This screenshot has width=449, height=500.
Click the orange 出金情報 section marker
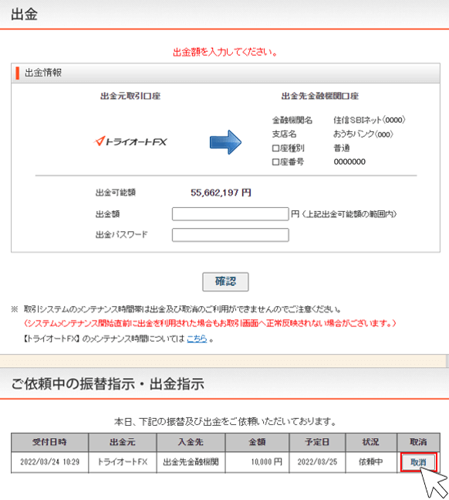[18, 73]
